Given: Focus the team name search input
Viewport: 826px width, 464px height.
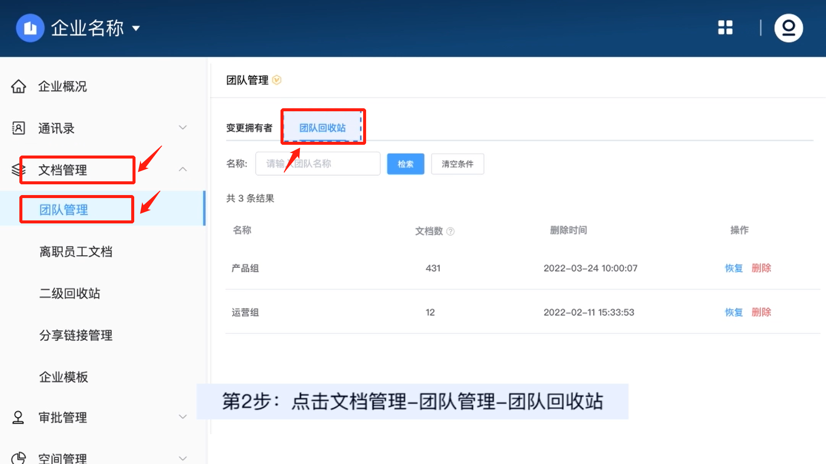Looking at the screenshot, I should (318, 164).
